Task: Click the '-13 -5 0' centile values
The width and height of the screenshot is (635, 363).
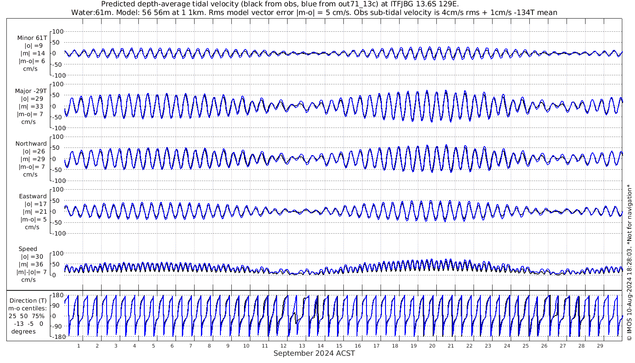Action: click(x=29, y=324)
